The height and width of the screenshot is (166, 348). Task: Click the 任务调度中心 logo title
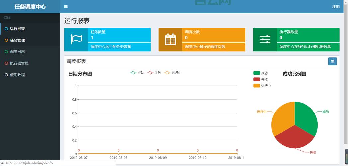point(30,7)
